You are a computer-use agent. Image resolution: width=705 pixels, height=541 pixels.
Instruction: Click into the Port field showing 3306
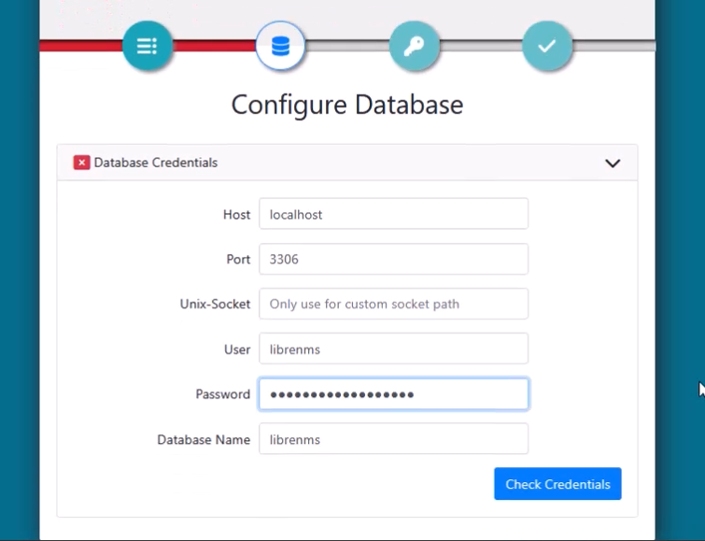pos(393,259)
